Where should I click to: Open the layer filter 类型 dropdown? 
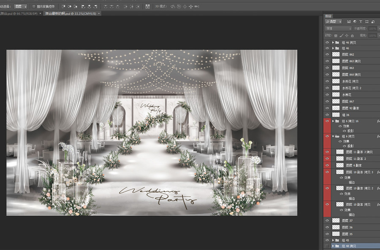[333, 22]
